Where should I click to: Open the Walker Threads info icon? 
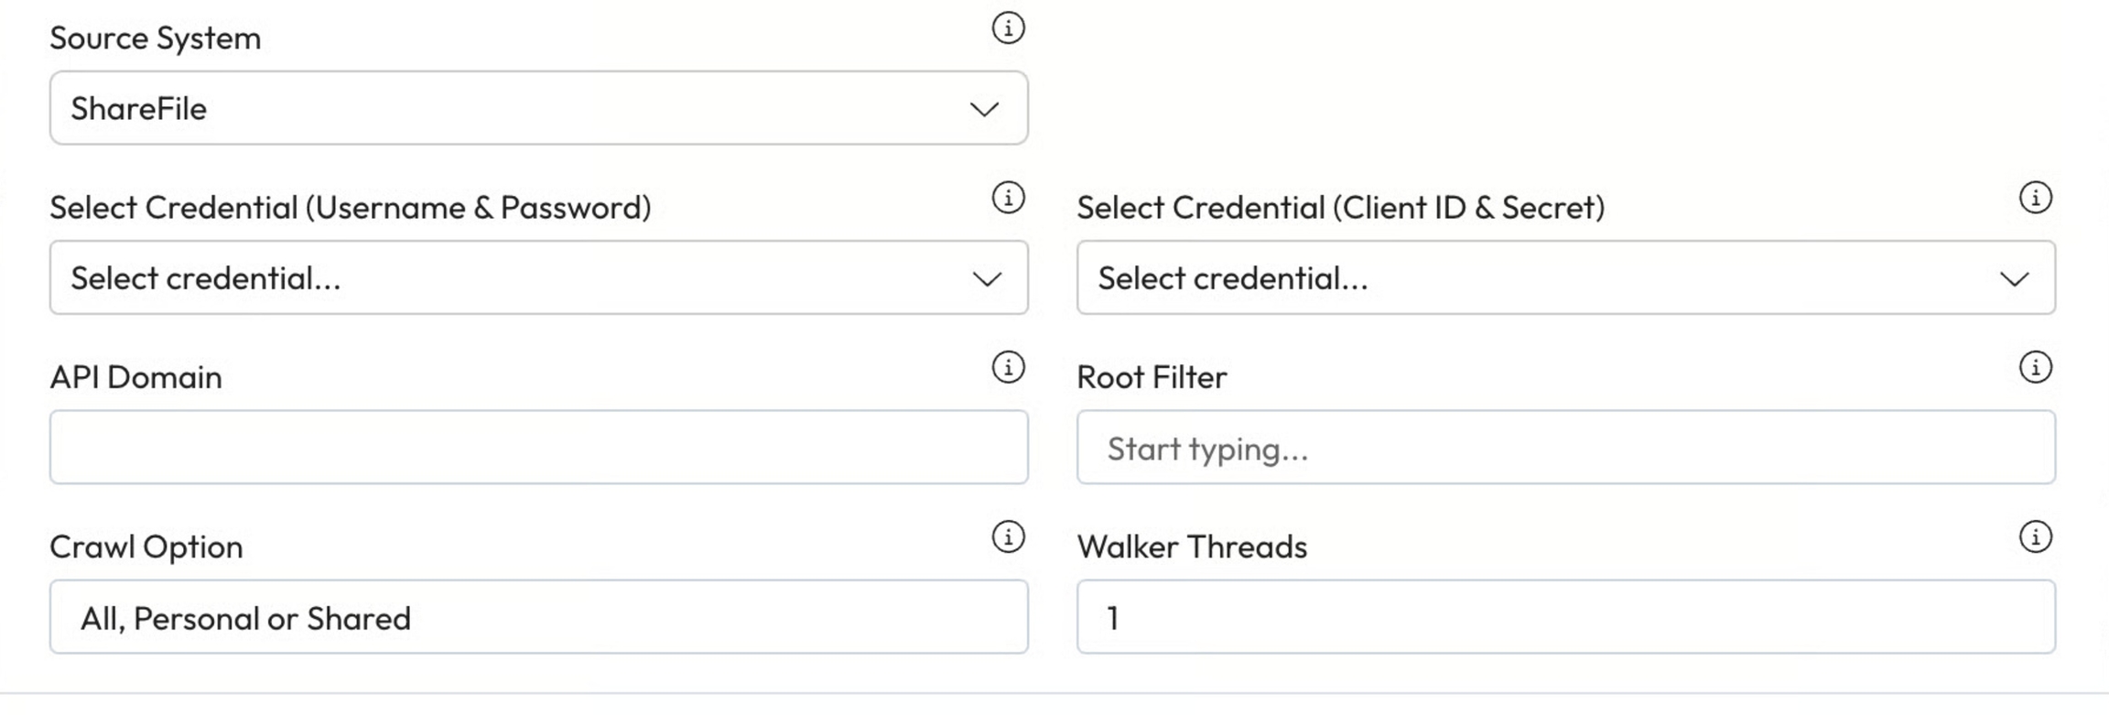click(2035, 537)
